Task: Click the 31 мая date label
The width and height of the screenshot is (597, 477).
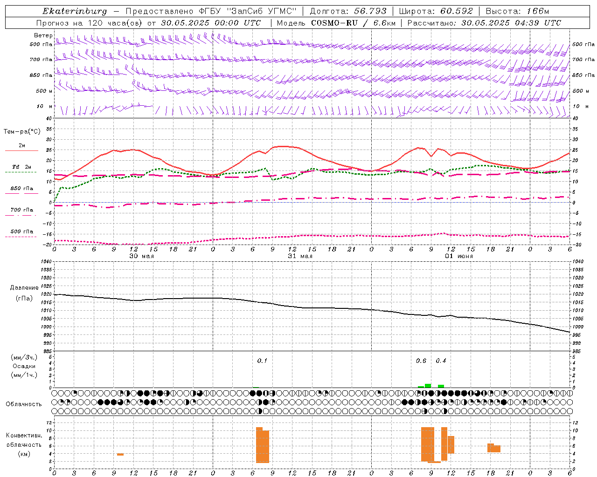Action: (x=300, y=256)
